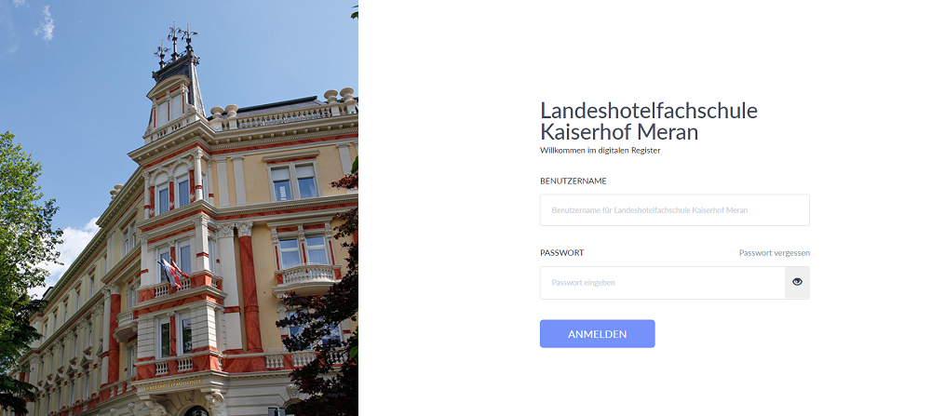931x416 pixels.
Task: Click the white stone balcony with balustrade
Action: (x=307, y=276)
